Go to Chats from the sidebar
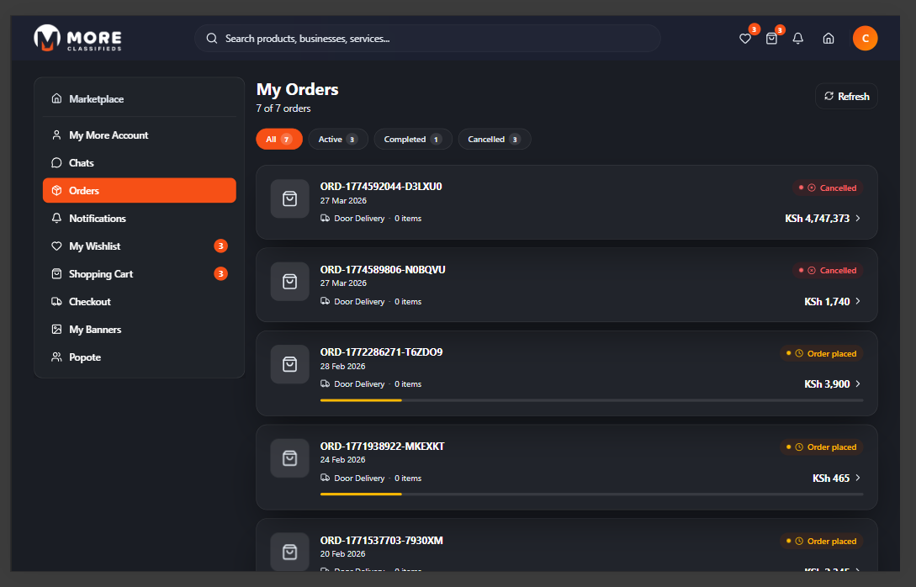Screen dimensions: 916x587 pos(82,163)
